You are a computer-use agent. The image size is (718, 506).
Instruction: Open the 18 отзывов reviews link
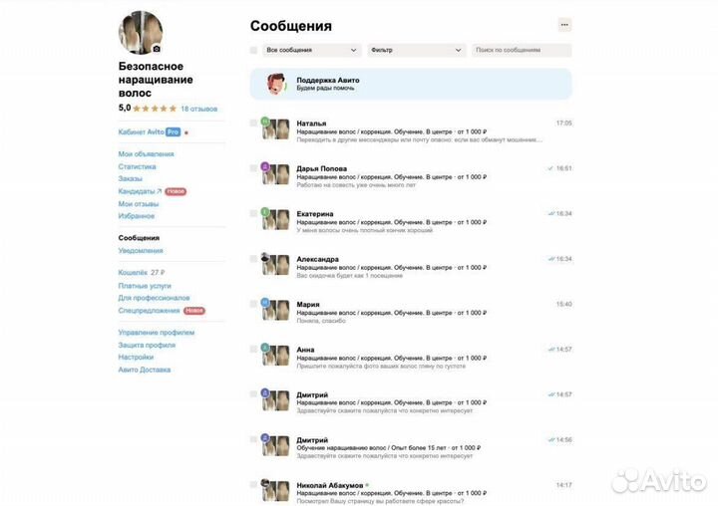pos(198,109)
